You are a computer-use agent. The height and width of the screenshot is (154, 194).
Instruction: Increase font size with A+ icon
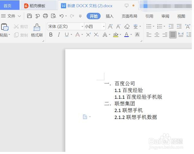110,26
